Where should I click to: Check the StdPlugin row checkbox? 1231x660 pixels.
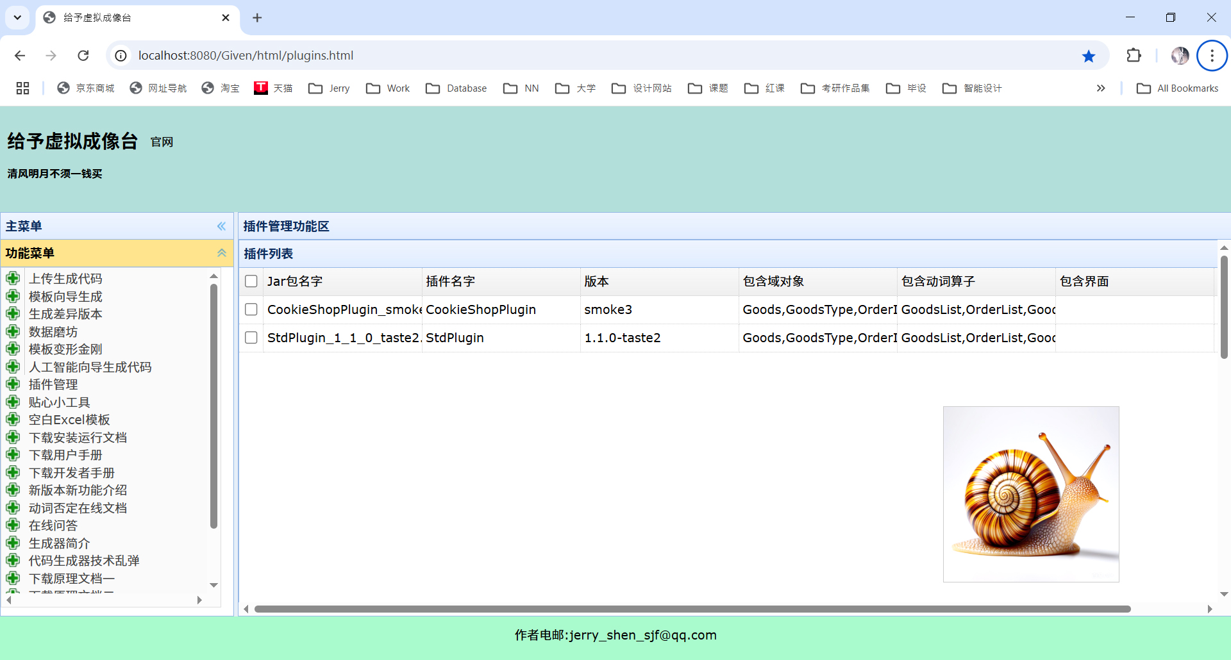(x=251, y=337)
